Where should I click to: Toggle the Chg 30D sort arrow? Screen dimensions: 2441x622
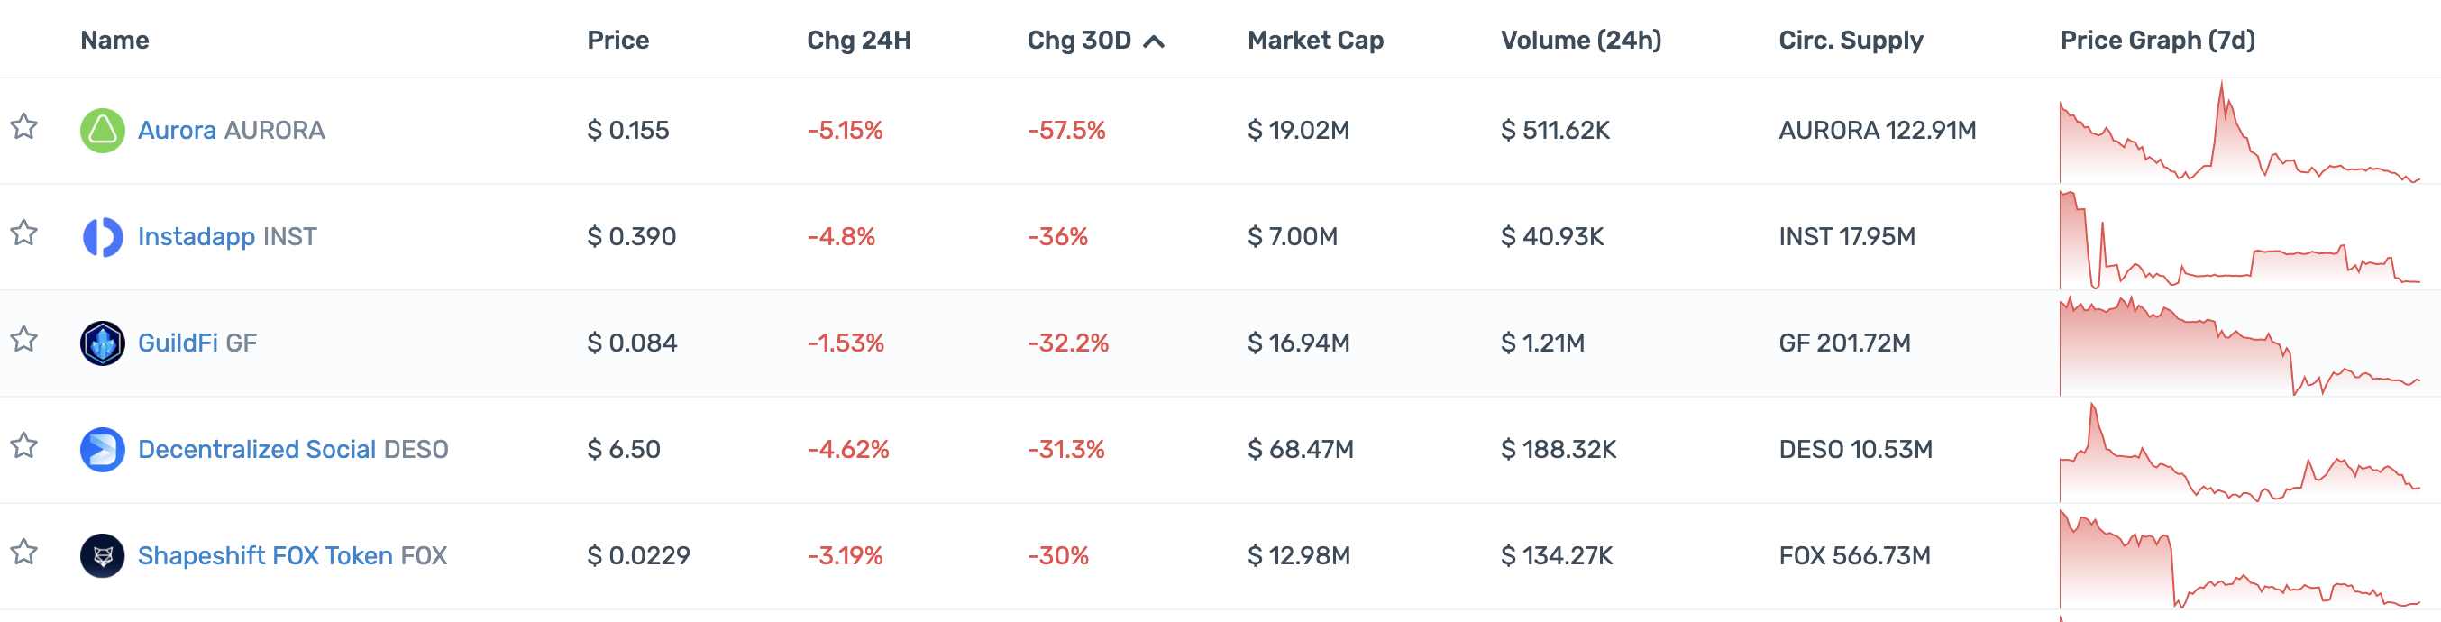coord(1153,41)
